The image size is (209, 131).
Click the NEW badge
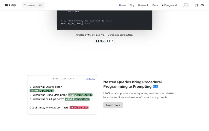(x=155, y=86)
